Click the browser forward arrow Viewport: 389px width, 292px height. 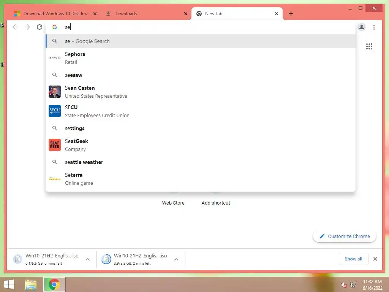click(27, 27)
